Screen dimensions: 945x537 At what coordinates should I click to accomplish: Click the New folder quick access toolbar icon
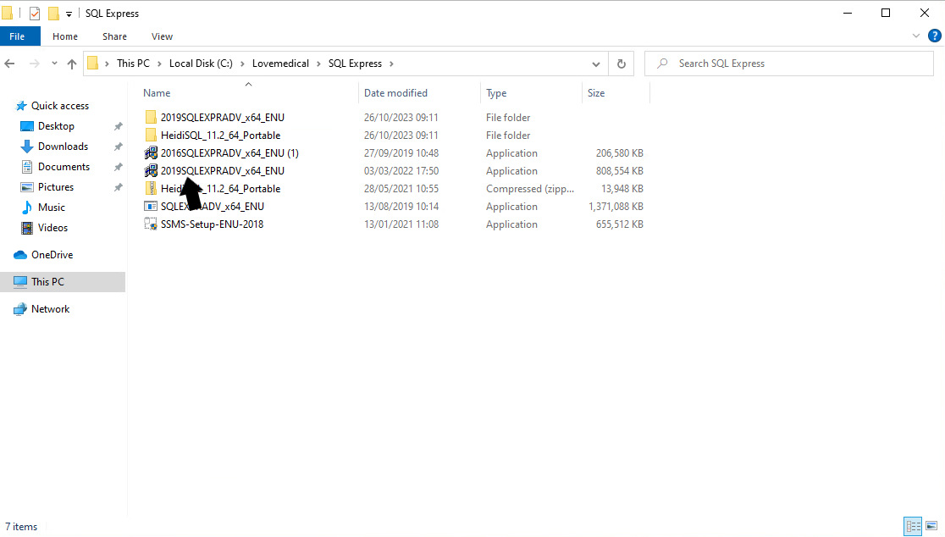[x=53, y=14]
